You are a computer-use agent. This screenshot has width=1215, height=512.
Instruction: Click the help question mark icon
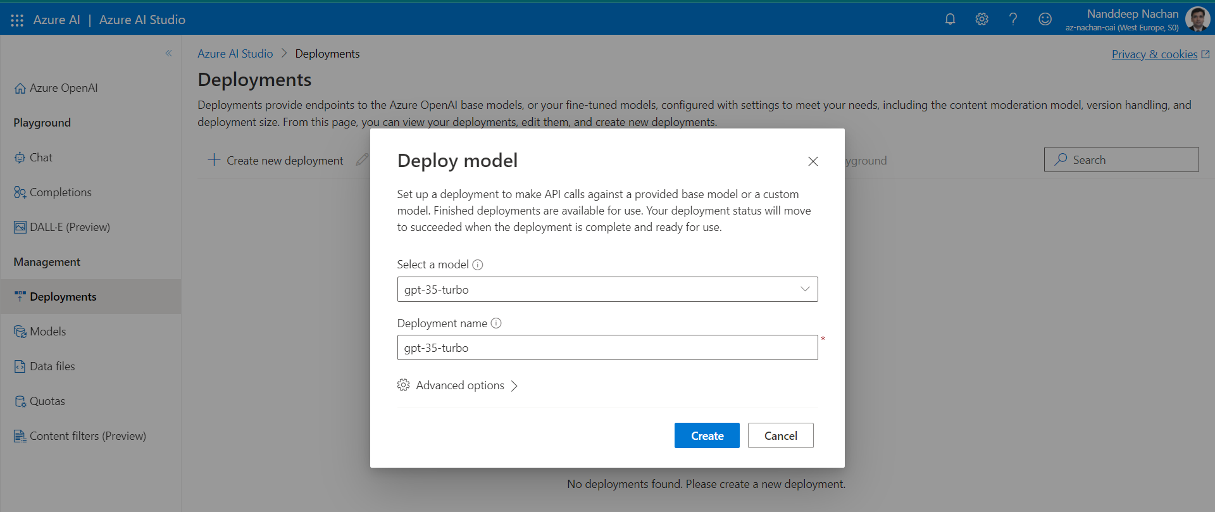(x=1013, y=19)
